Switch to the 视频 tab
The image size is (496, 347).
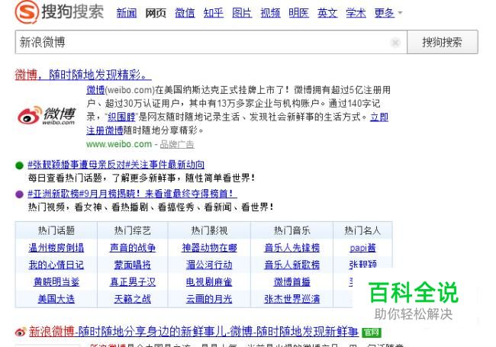tap(270, 13)
